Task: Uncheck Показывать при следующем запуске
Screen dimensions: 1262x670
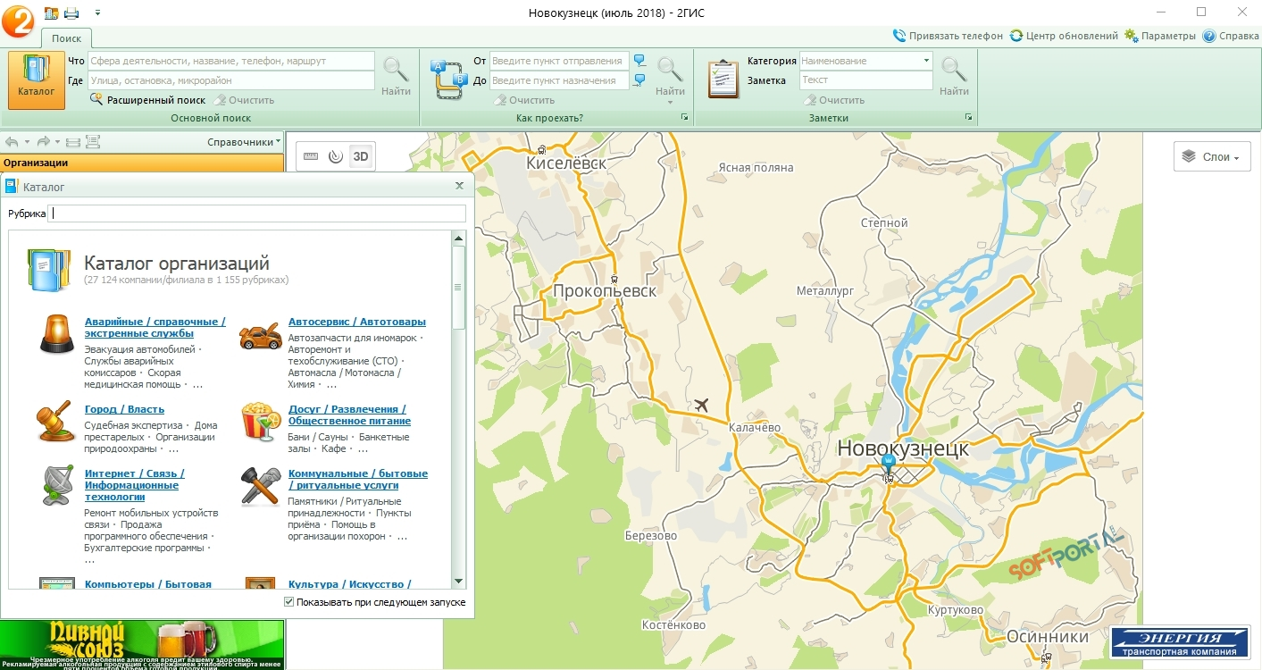Action: (288, 602)
